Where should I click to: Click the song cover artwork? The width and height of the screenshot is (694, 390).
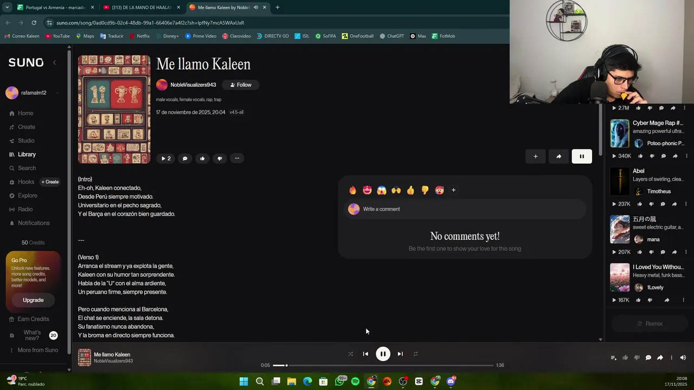point(114,109)
